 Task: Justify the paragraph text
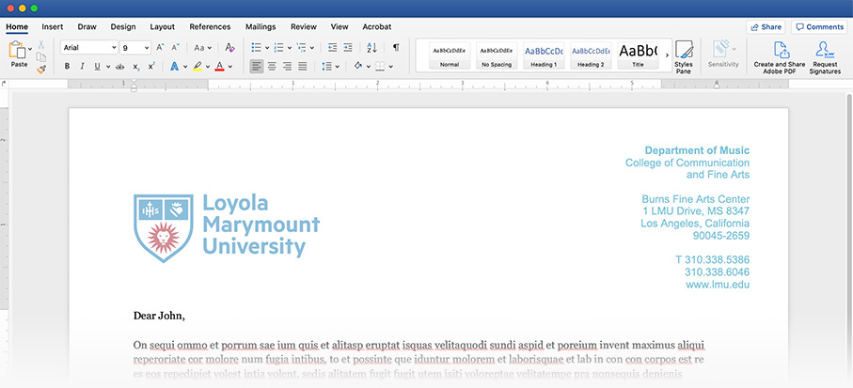(303, 67)
